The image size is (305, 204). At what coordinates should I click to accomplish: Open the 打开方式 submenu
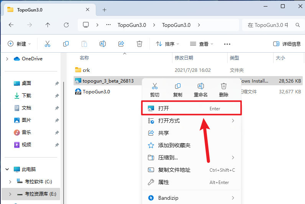tap(192, 121)
